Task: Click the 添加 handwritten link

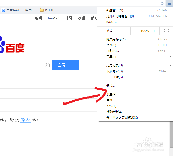Action: (25, 120)
